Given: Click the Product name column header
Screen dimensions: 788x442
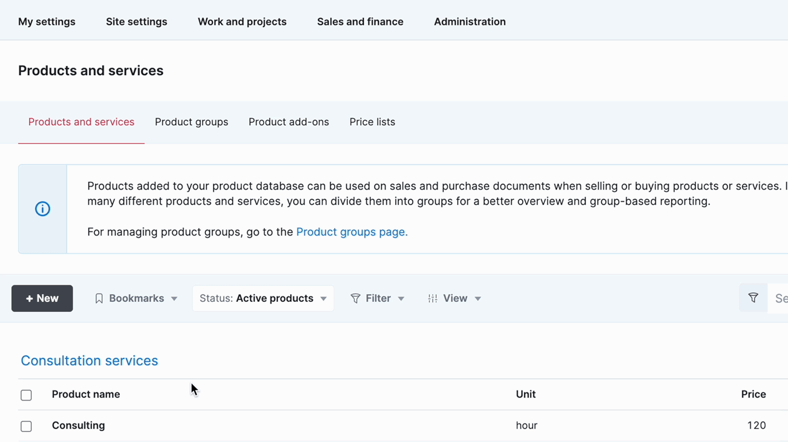Looking at the screenshot, I should pyautogui.click(x=86, y=394).
